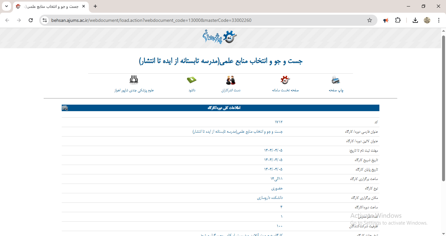Image resolution: width=446 pixels, height=236 pixels.
Task: Click the green دانلود download icon
Action: [x=192, y=80]
